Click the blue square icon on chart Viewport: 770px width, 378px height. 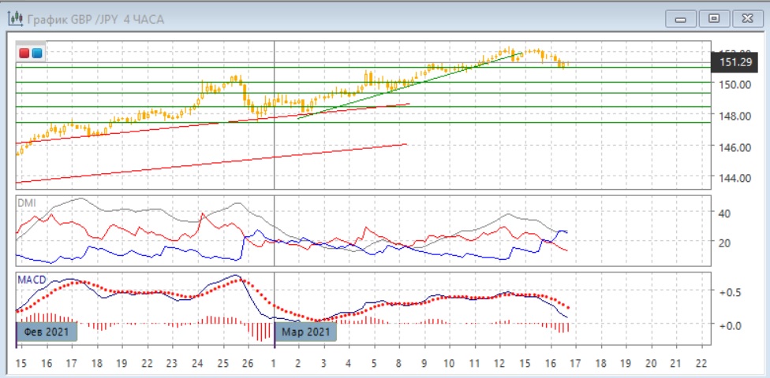click(36, 54)
